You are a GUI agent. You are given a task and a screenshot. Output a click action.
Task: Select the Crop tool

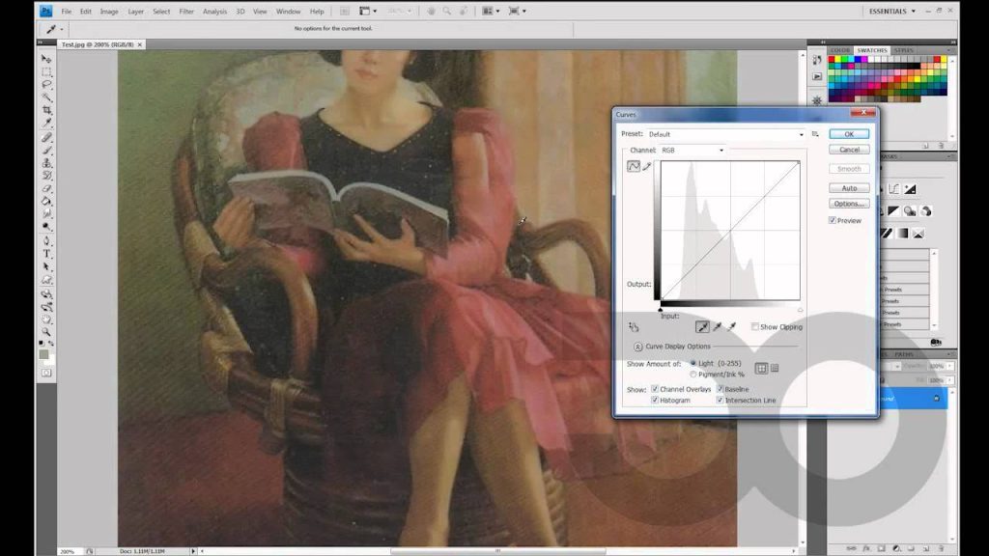tap(46, 110)
